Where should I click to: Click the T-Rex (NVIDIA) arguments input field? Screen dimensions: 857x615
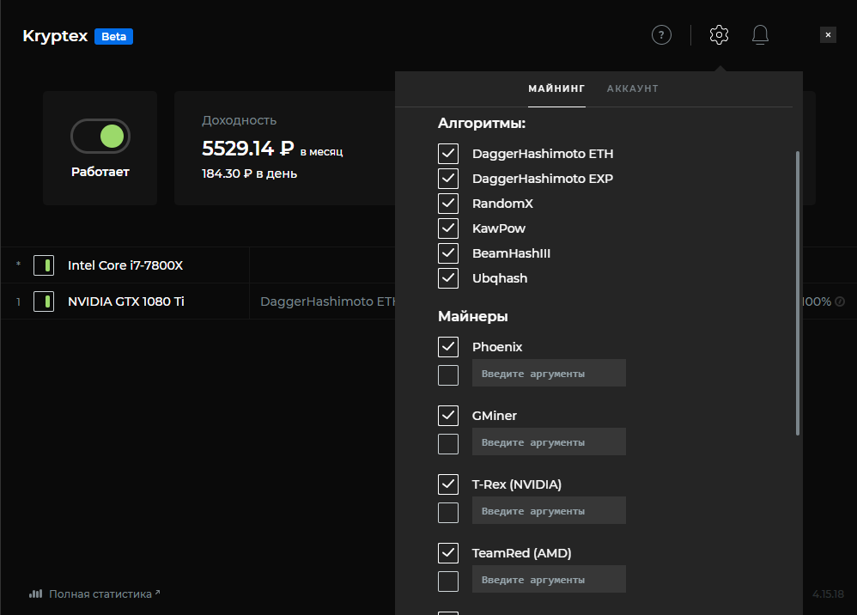tap(549, 510)
